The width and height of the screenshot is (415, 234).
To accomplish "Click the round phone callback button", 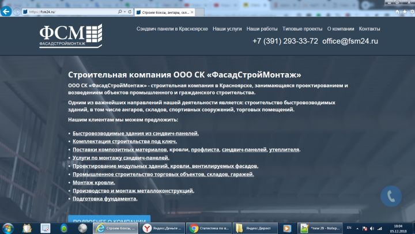I will (391, 196).
